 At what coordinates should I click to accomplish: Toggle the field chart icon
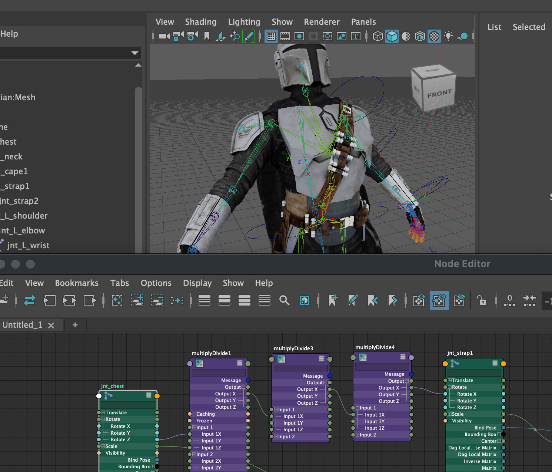[327, 36]
